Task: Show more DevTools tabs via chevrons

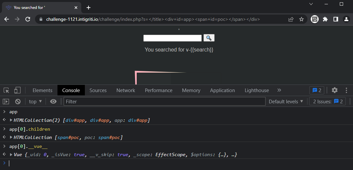Action: click(x=279, y=90)
